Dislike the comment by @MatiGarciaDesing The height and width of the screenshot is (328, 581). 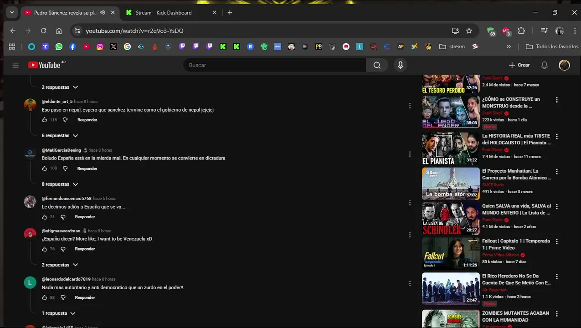65,169
